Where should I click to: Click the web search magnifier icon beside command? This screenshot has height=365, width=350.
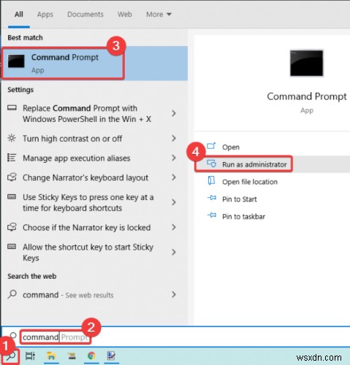(x=12, y=294)
